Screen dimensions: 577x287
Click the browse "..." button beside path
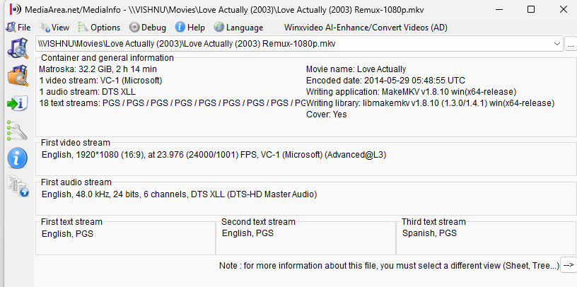point(571,44)
